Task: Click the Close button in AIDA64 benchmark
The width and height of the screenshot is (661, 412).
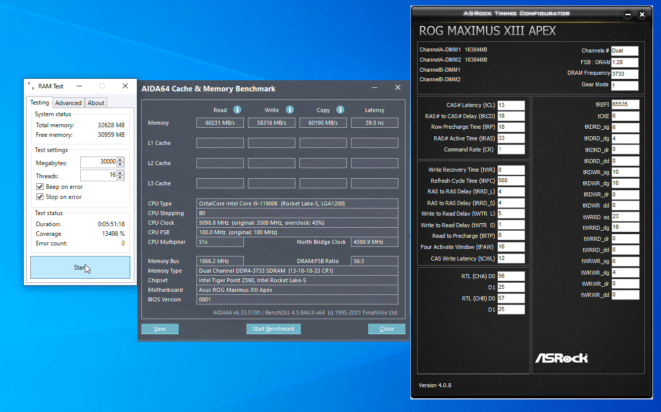Action: pyautogui.click(x=387, y=329)
